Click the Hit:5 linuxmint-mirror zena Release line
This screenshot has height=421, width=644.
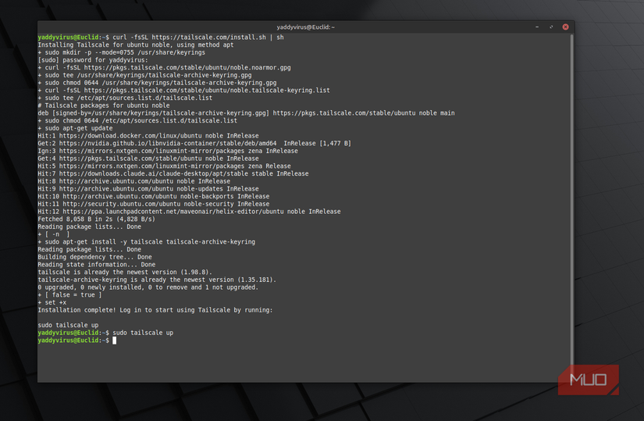tap(164, 166)
